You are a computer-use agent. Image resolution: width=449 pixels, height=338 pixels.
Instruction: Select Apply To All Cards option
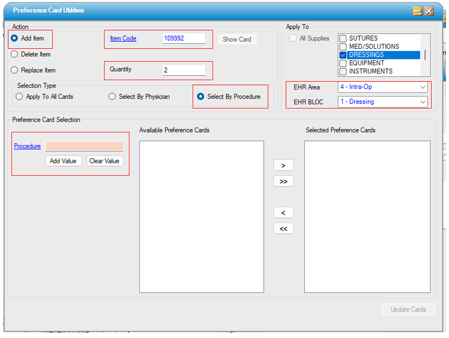point(19,97)
